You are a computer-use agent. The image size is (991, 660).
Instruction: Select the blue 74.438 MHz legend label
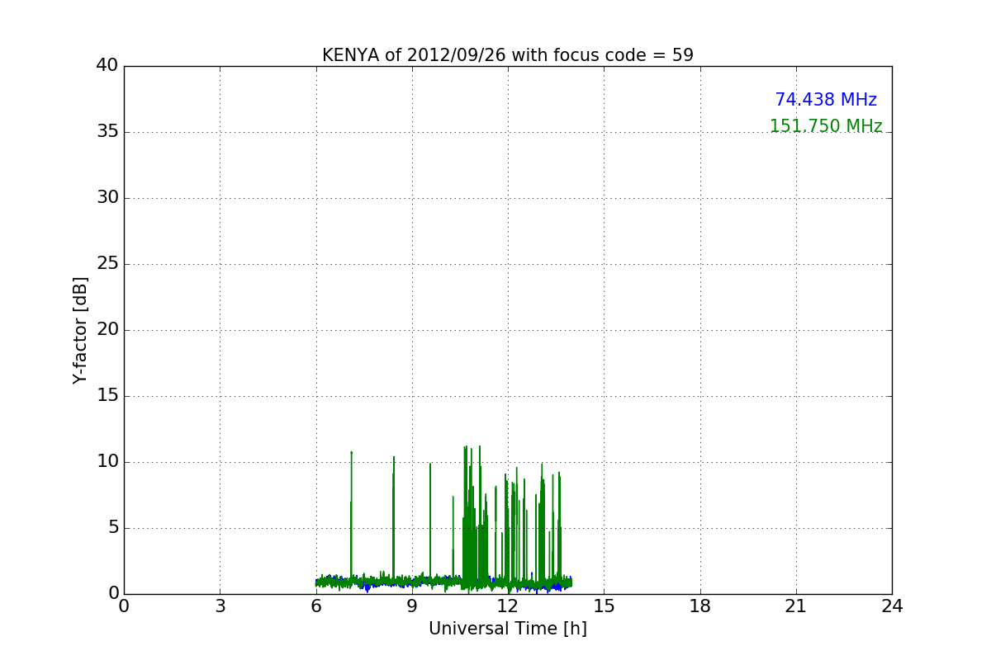coord(826,100)
